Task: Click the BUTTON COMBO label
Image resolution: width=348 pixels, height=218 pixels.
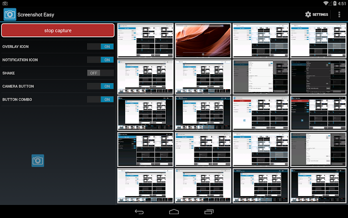Action: click(x=17, y=100)
